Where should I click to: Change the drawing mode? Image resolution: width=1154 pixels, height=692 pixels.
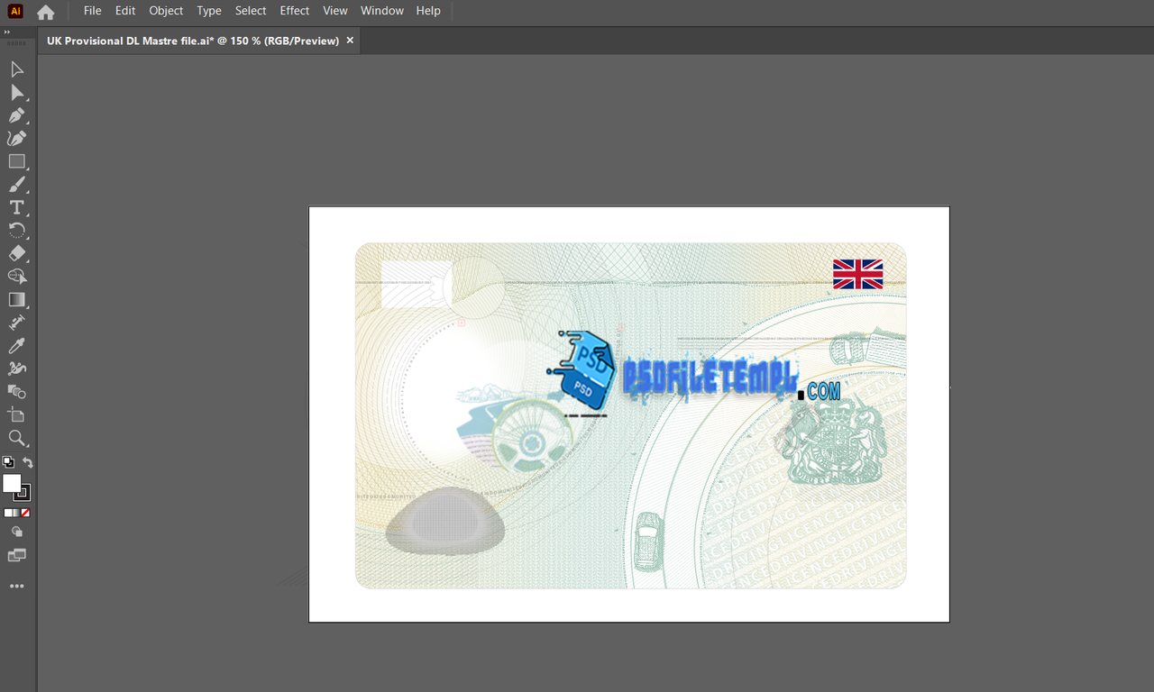(x=16, y=532)
